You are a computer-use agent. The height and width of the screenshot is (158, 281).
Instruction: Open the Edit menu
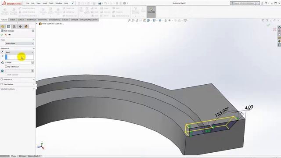(x=33, y=3)
